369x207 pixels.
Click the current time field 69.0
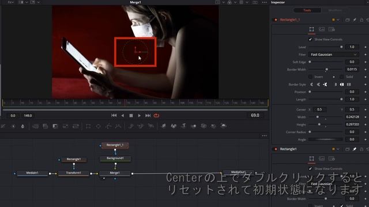pyautogui.click(x=255, y=116)
